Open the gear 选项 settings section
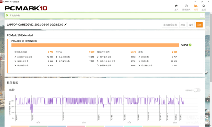This screenshot has height=127, width=212. (x=203, y=7)
